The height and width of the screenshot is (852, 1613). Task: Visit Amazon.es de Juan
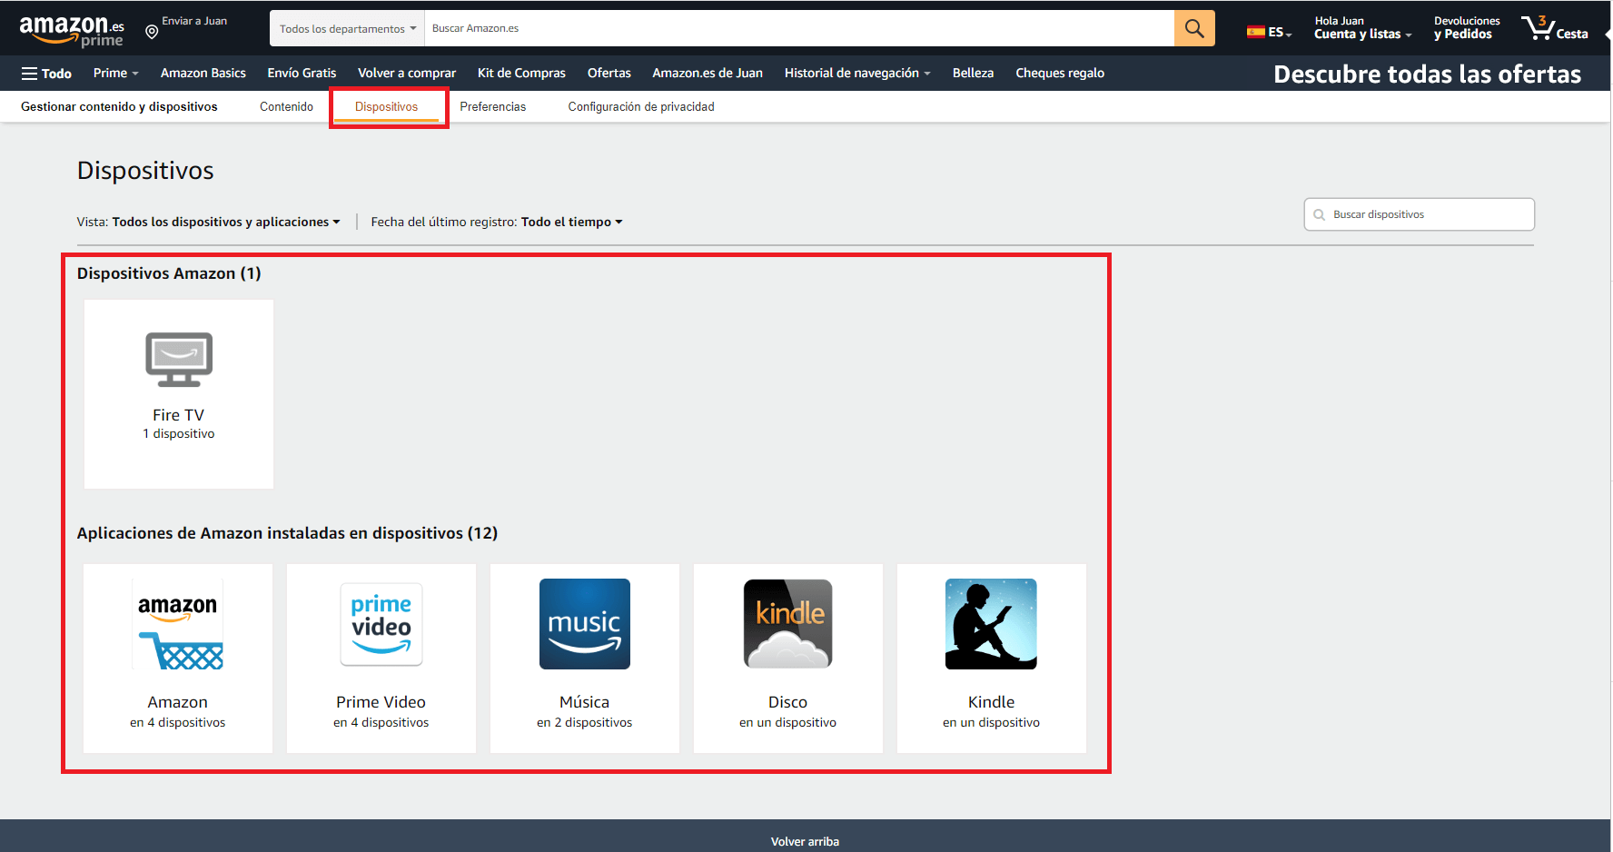click(x=708, y=74)
